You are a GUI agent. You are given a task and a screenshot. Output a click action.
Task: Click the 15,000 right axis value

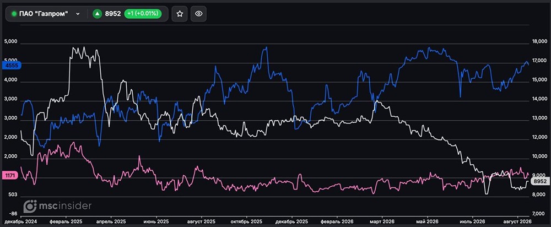(539, 80)
